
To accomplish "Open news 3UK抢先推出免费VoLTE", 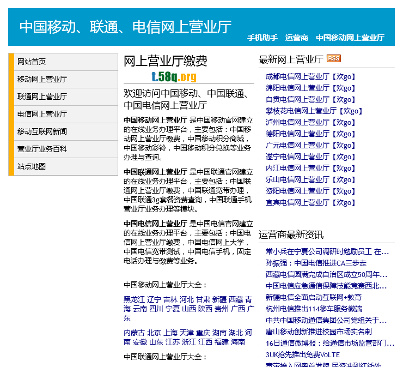I will pyautogui.click(x=302, y=354).
